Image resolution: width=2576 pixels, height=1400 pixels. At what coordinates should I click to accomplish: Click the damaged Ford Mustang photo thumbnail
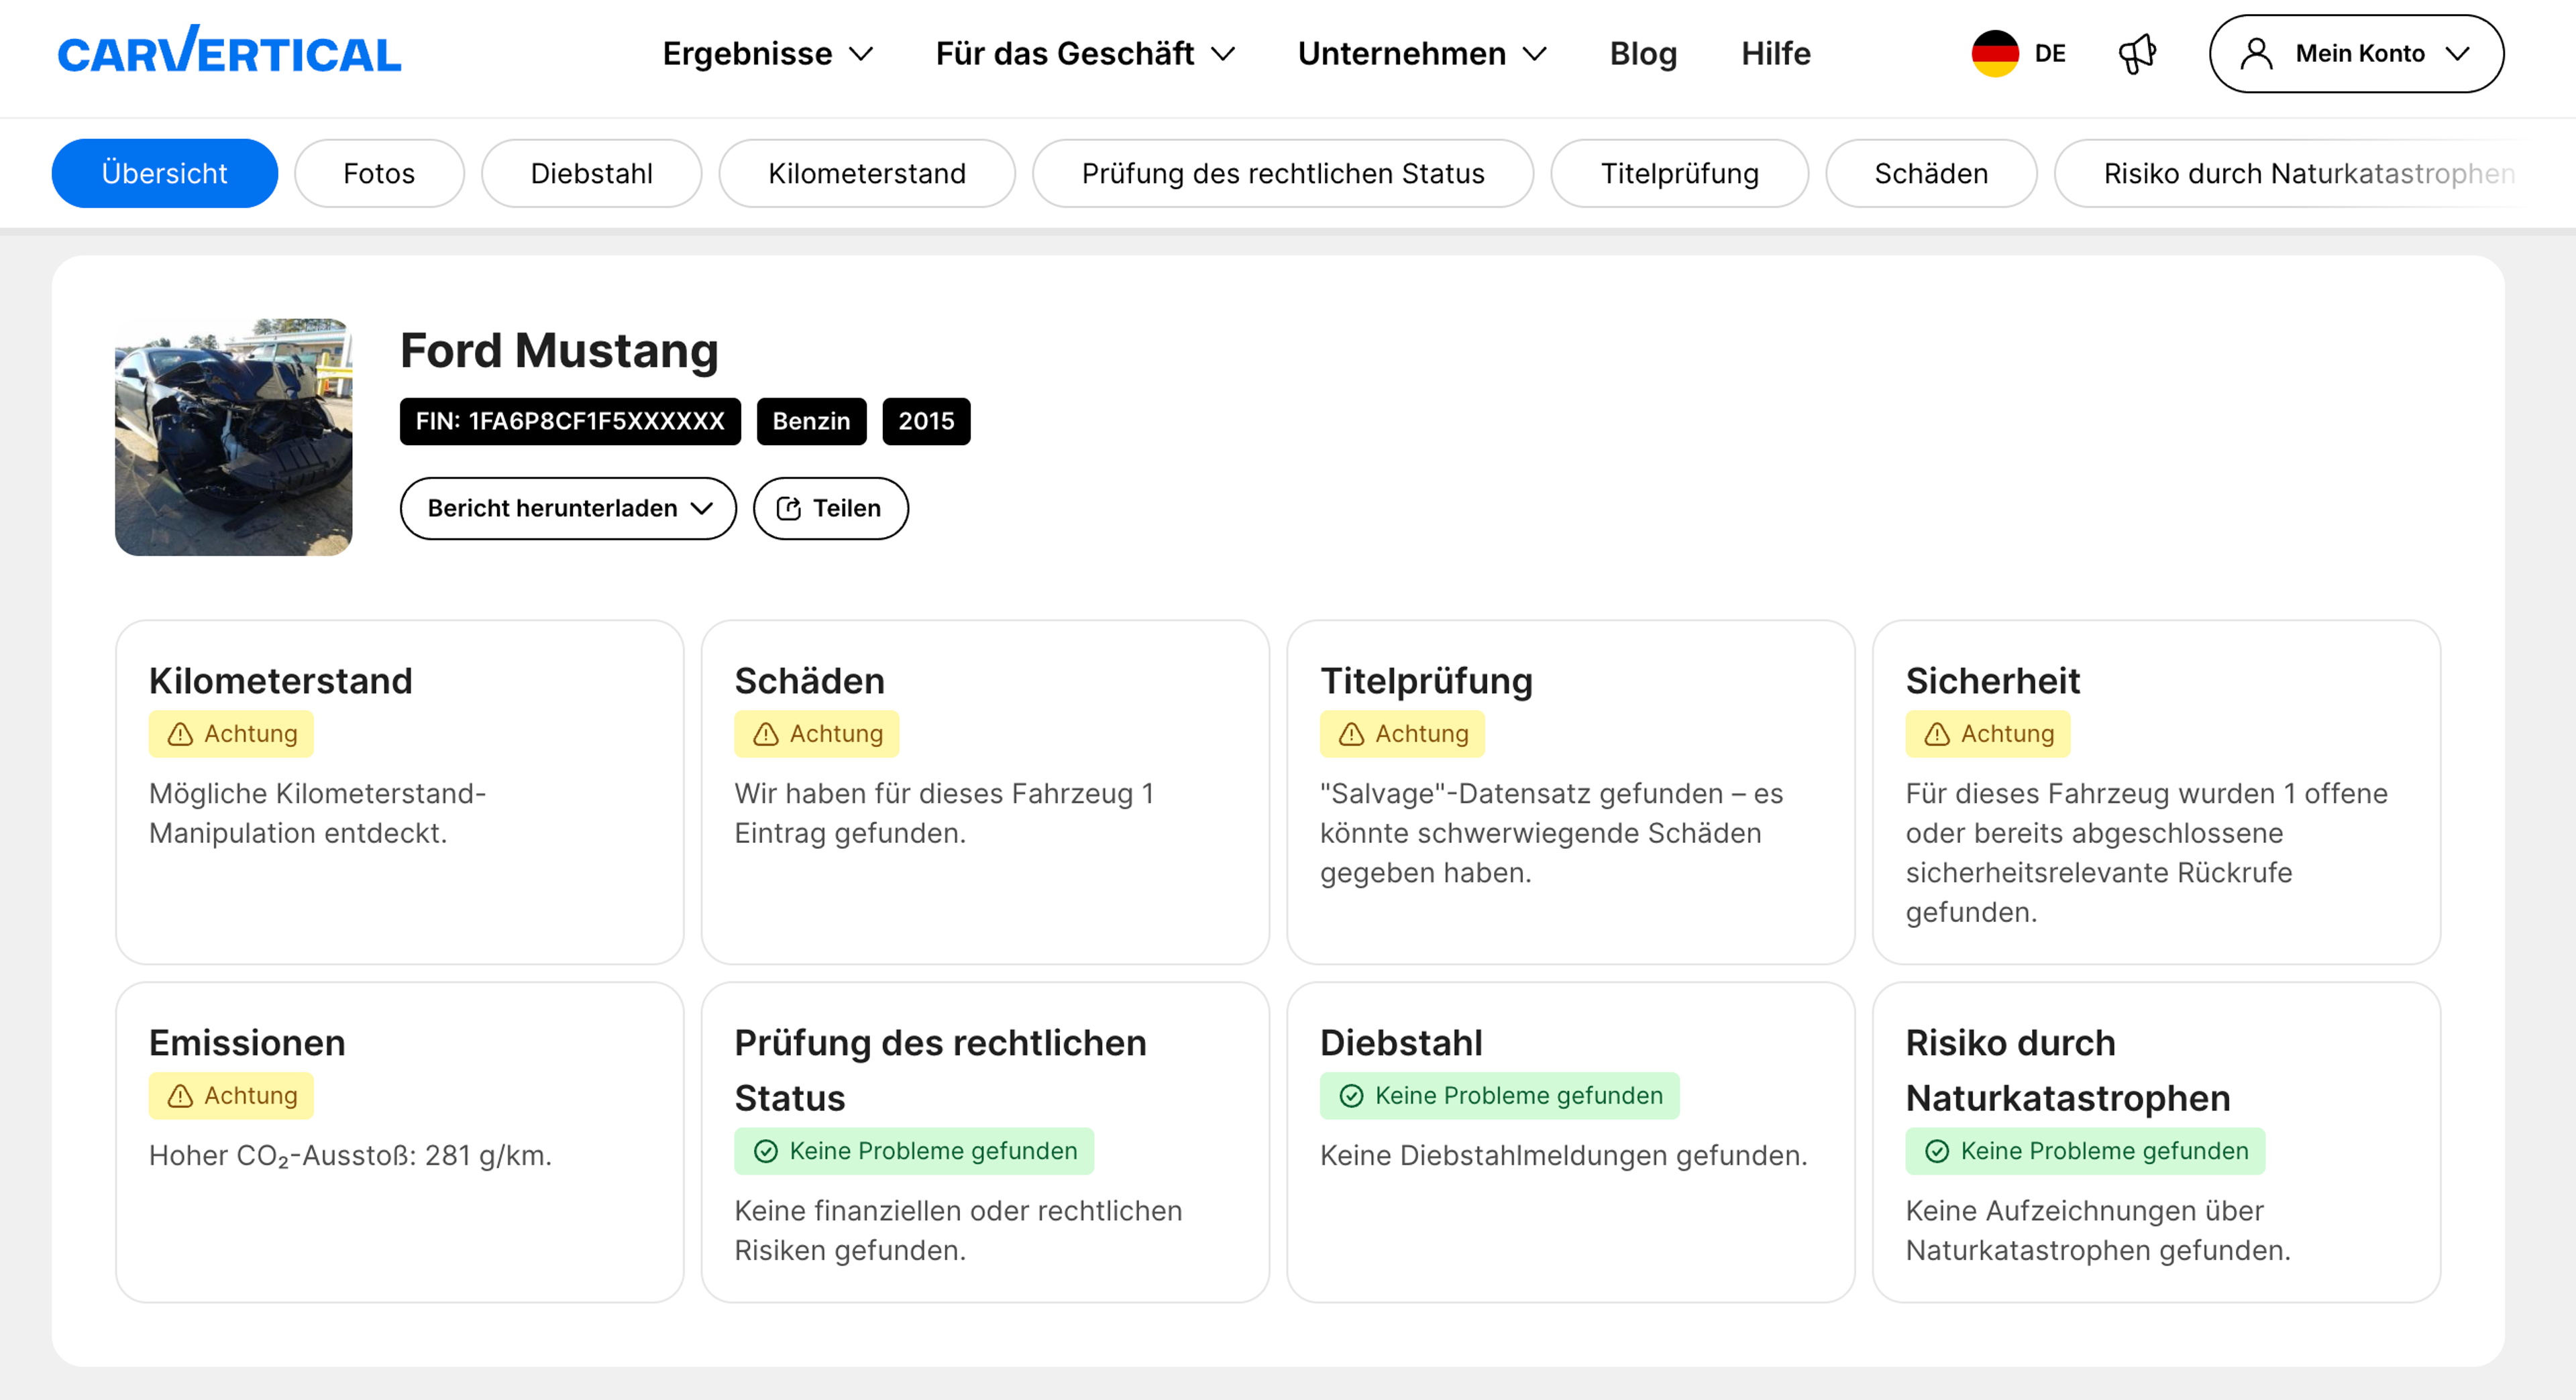[233, 436]
